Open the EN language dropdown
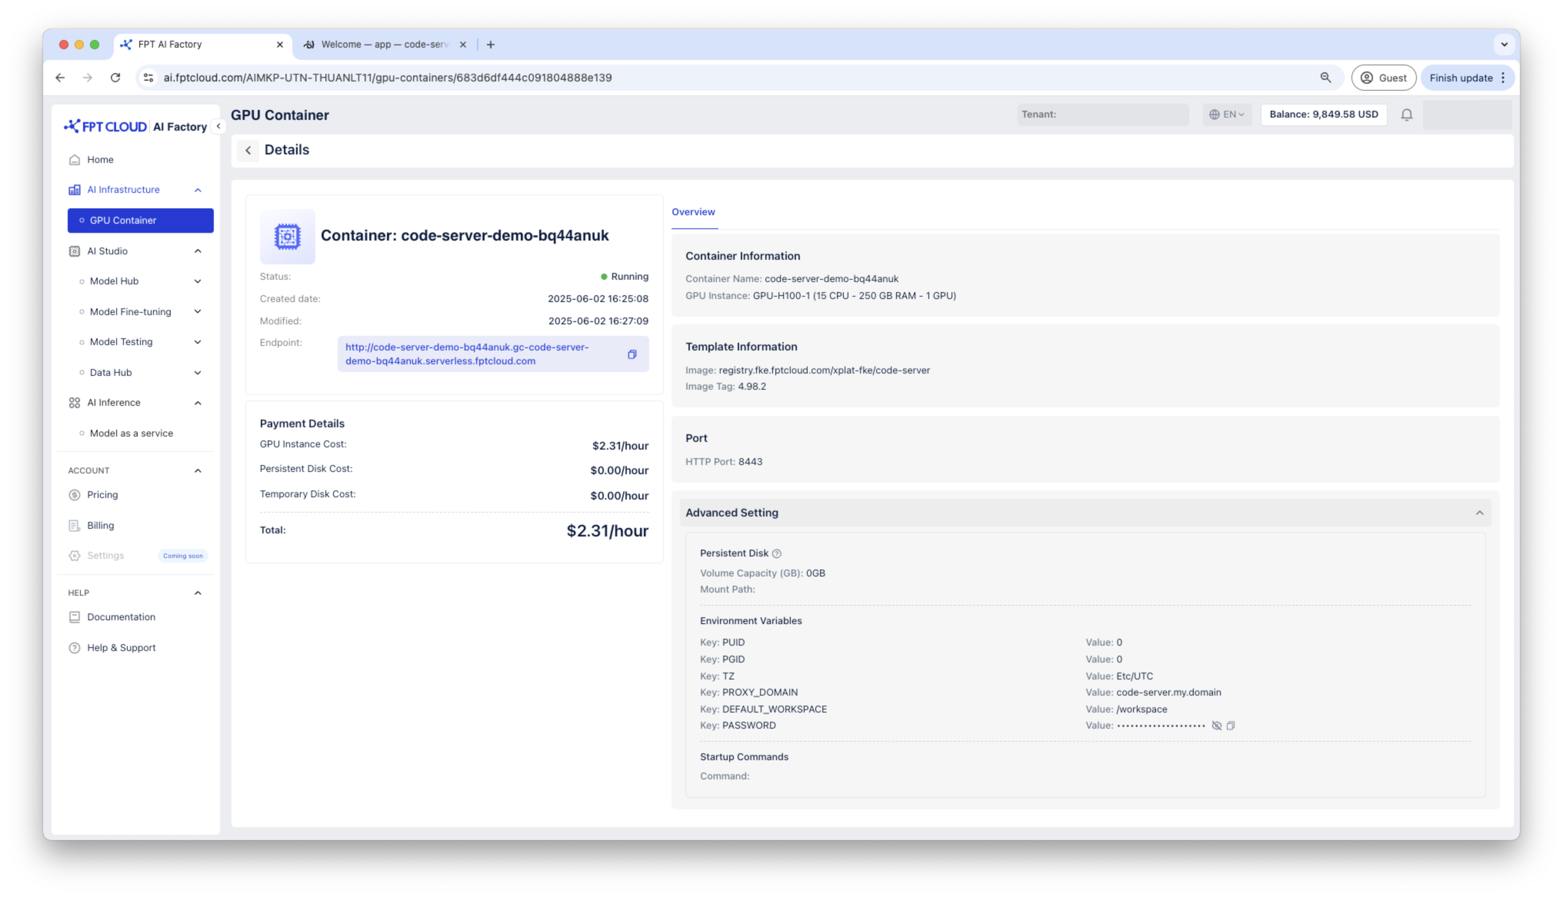Viewport: 1563px width, 897px height. point(1226,115)
